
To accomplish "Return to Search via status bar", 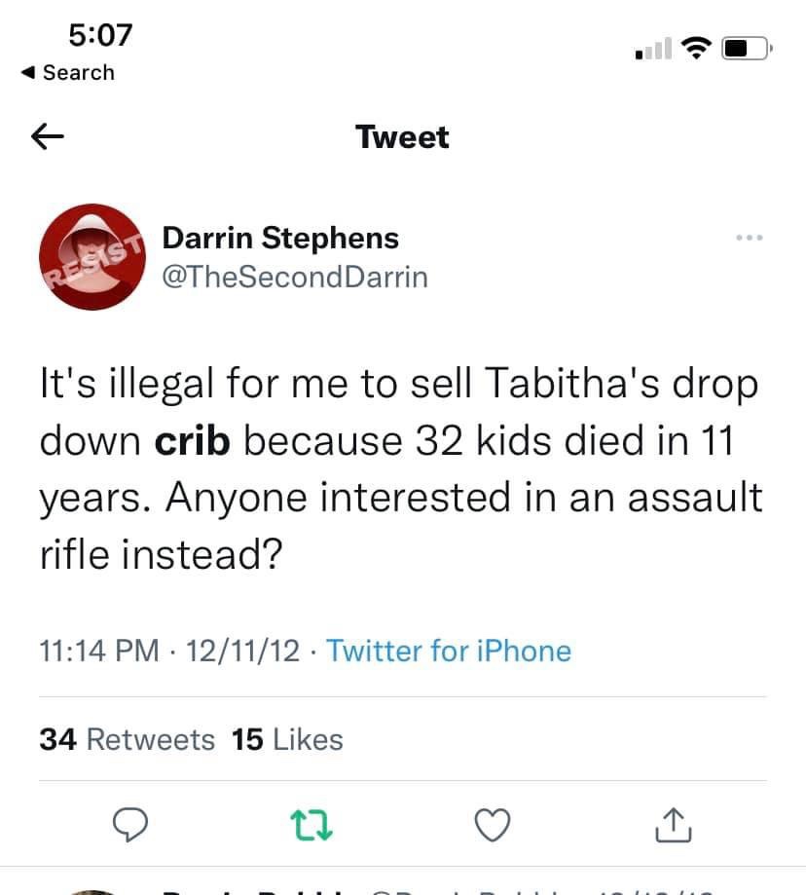I will click(68, 73).
